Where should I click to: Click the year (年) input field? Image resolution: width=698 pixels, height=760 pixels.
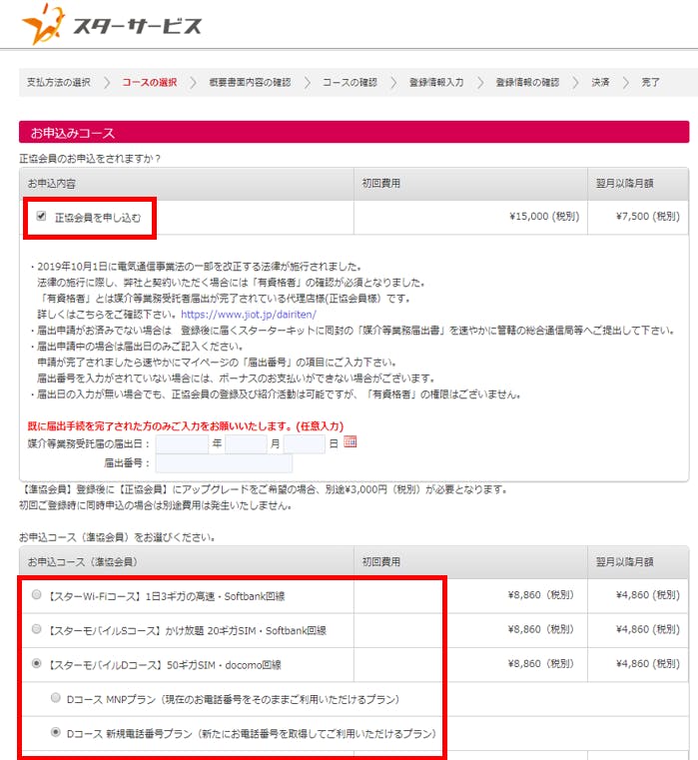pyautogui.click(x=182, y=444)
